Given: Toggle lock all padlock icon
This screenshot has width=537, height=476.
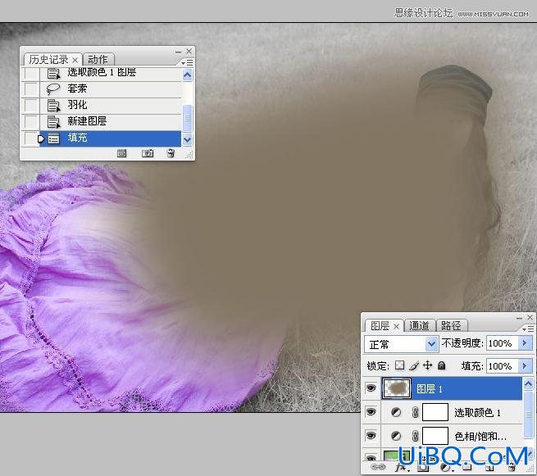Looking at the screenshot, I should (442, 365).
